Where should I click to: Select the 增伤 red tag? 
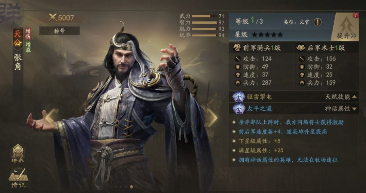pos(28,34)
